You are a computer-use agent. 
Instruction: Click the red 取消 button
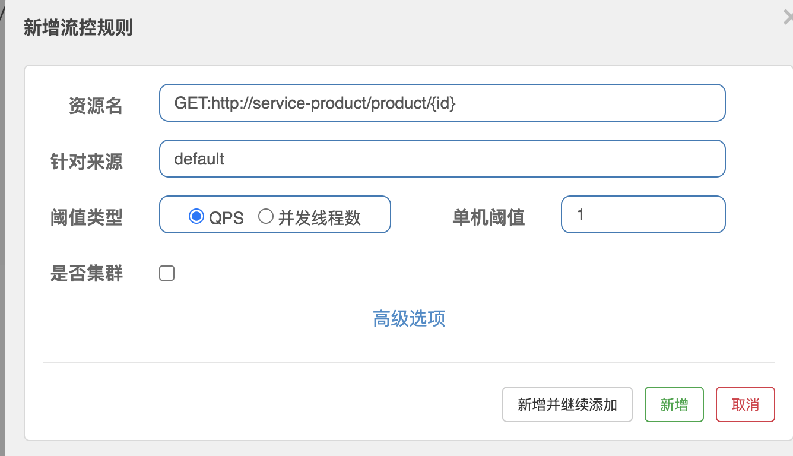[745, 404]
